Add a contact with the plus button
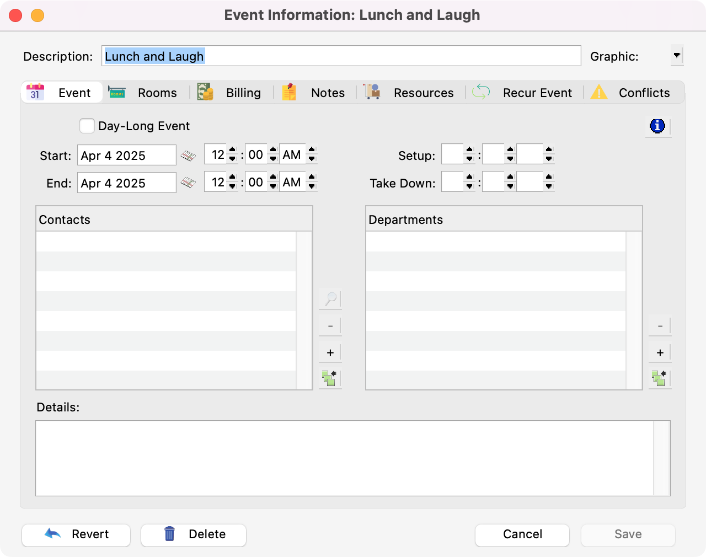 pyautogui.click(x=330, y=353)
